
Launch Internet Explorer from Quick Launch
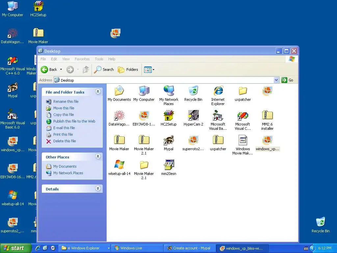point(38,248)
